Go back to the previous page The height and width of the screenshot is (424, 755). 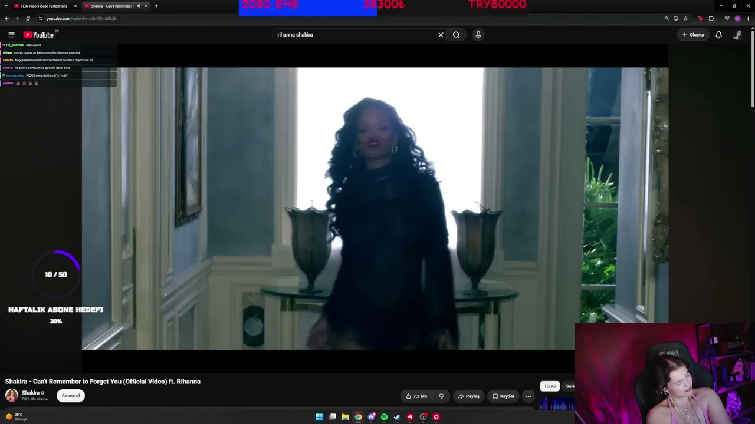pyautogui.click(x=6, y=18)
